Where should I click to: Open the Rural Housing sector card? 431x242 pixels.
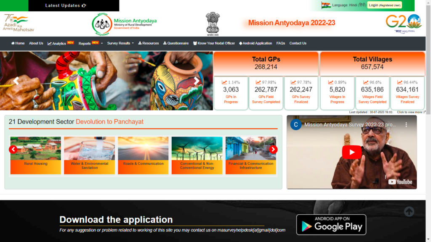coord(35,155)
